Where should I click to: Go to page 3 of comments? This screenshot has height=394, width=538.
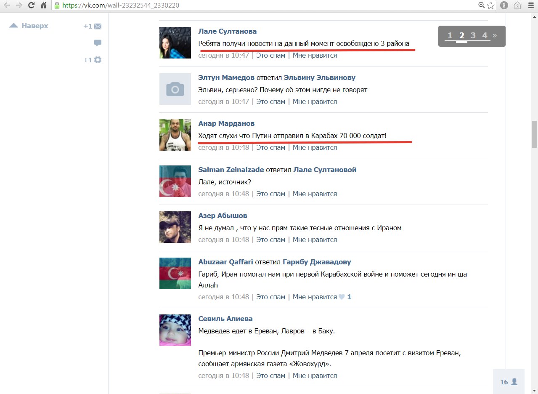click(473, 36)
